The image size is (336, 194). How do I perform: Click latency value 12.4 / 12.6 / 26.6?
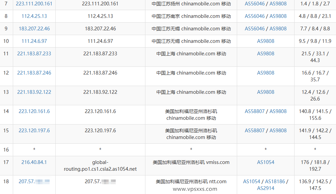tap(315, 95)
